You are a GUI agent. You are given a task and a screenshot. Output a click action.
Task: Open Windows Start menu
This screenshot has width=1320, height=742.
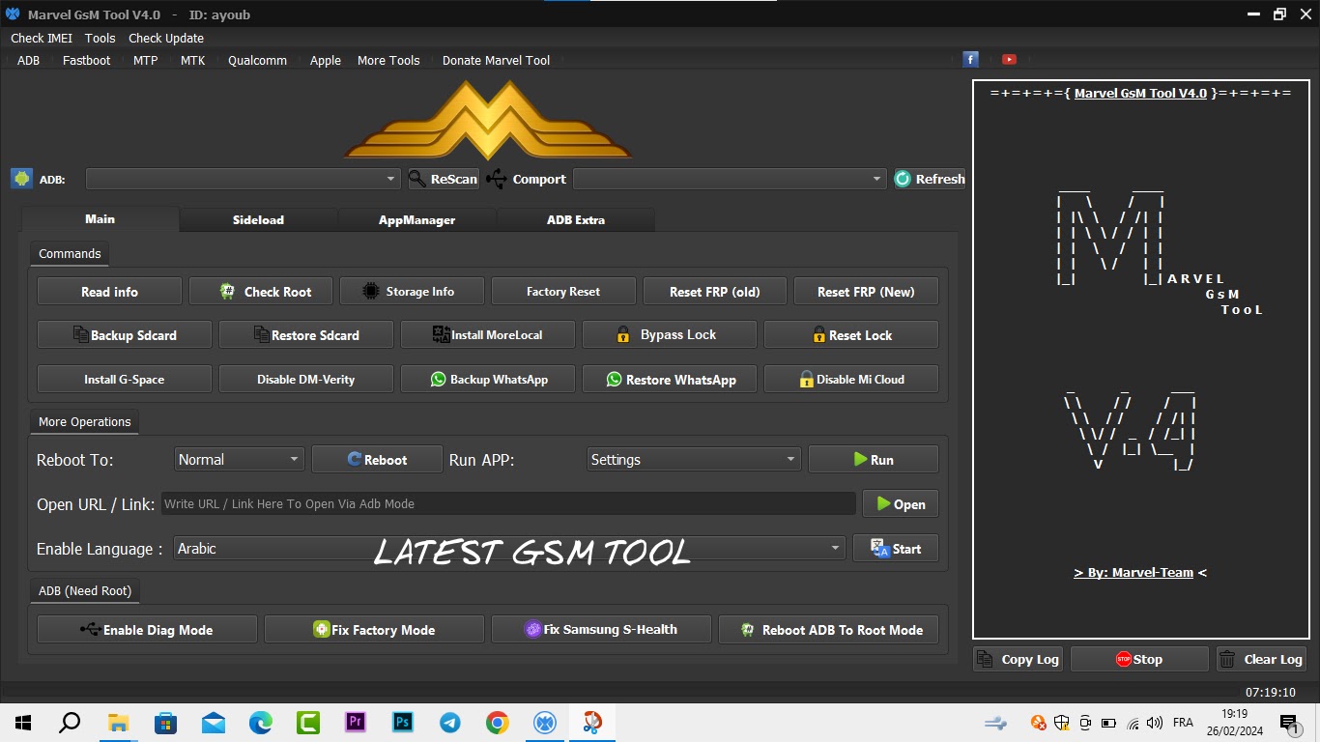(x=23, y=723)
